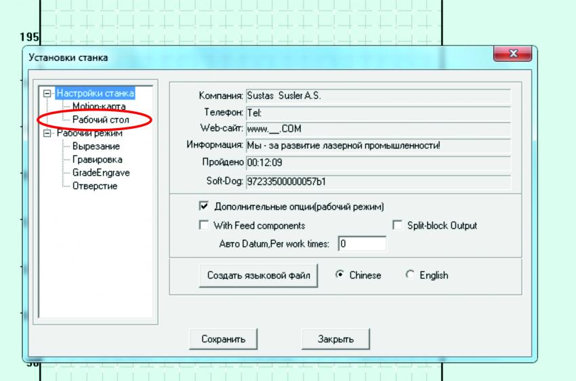Open GradeEngrave settings
The width and height of the screenshot is (576, 381).
tap(101, 173)
